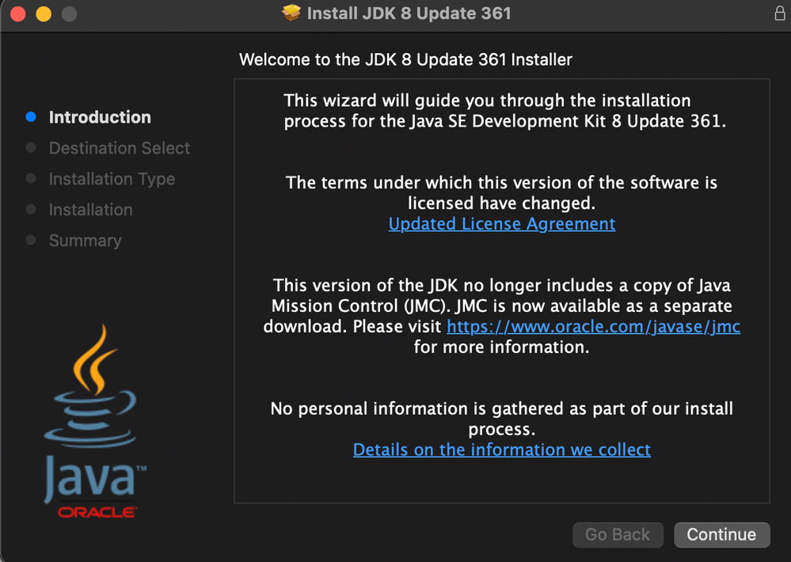Click the blue bullet beside Introduction
Viewport: 791px width, 562px height.
tap(31, 117)
